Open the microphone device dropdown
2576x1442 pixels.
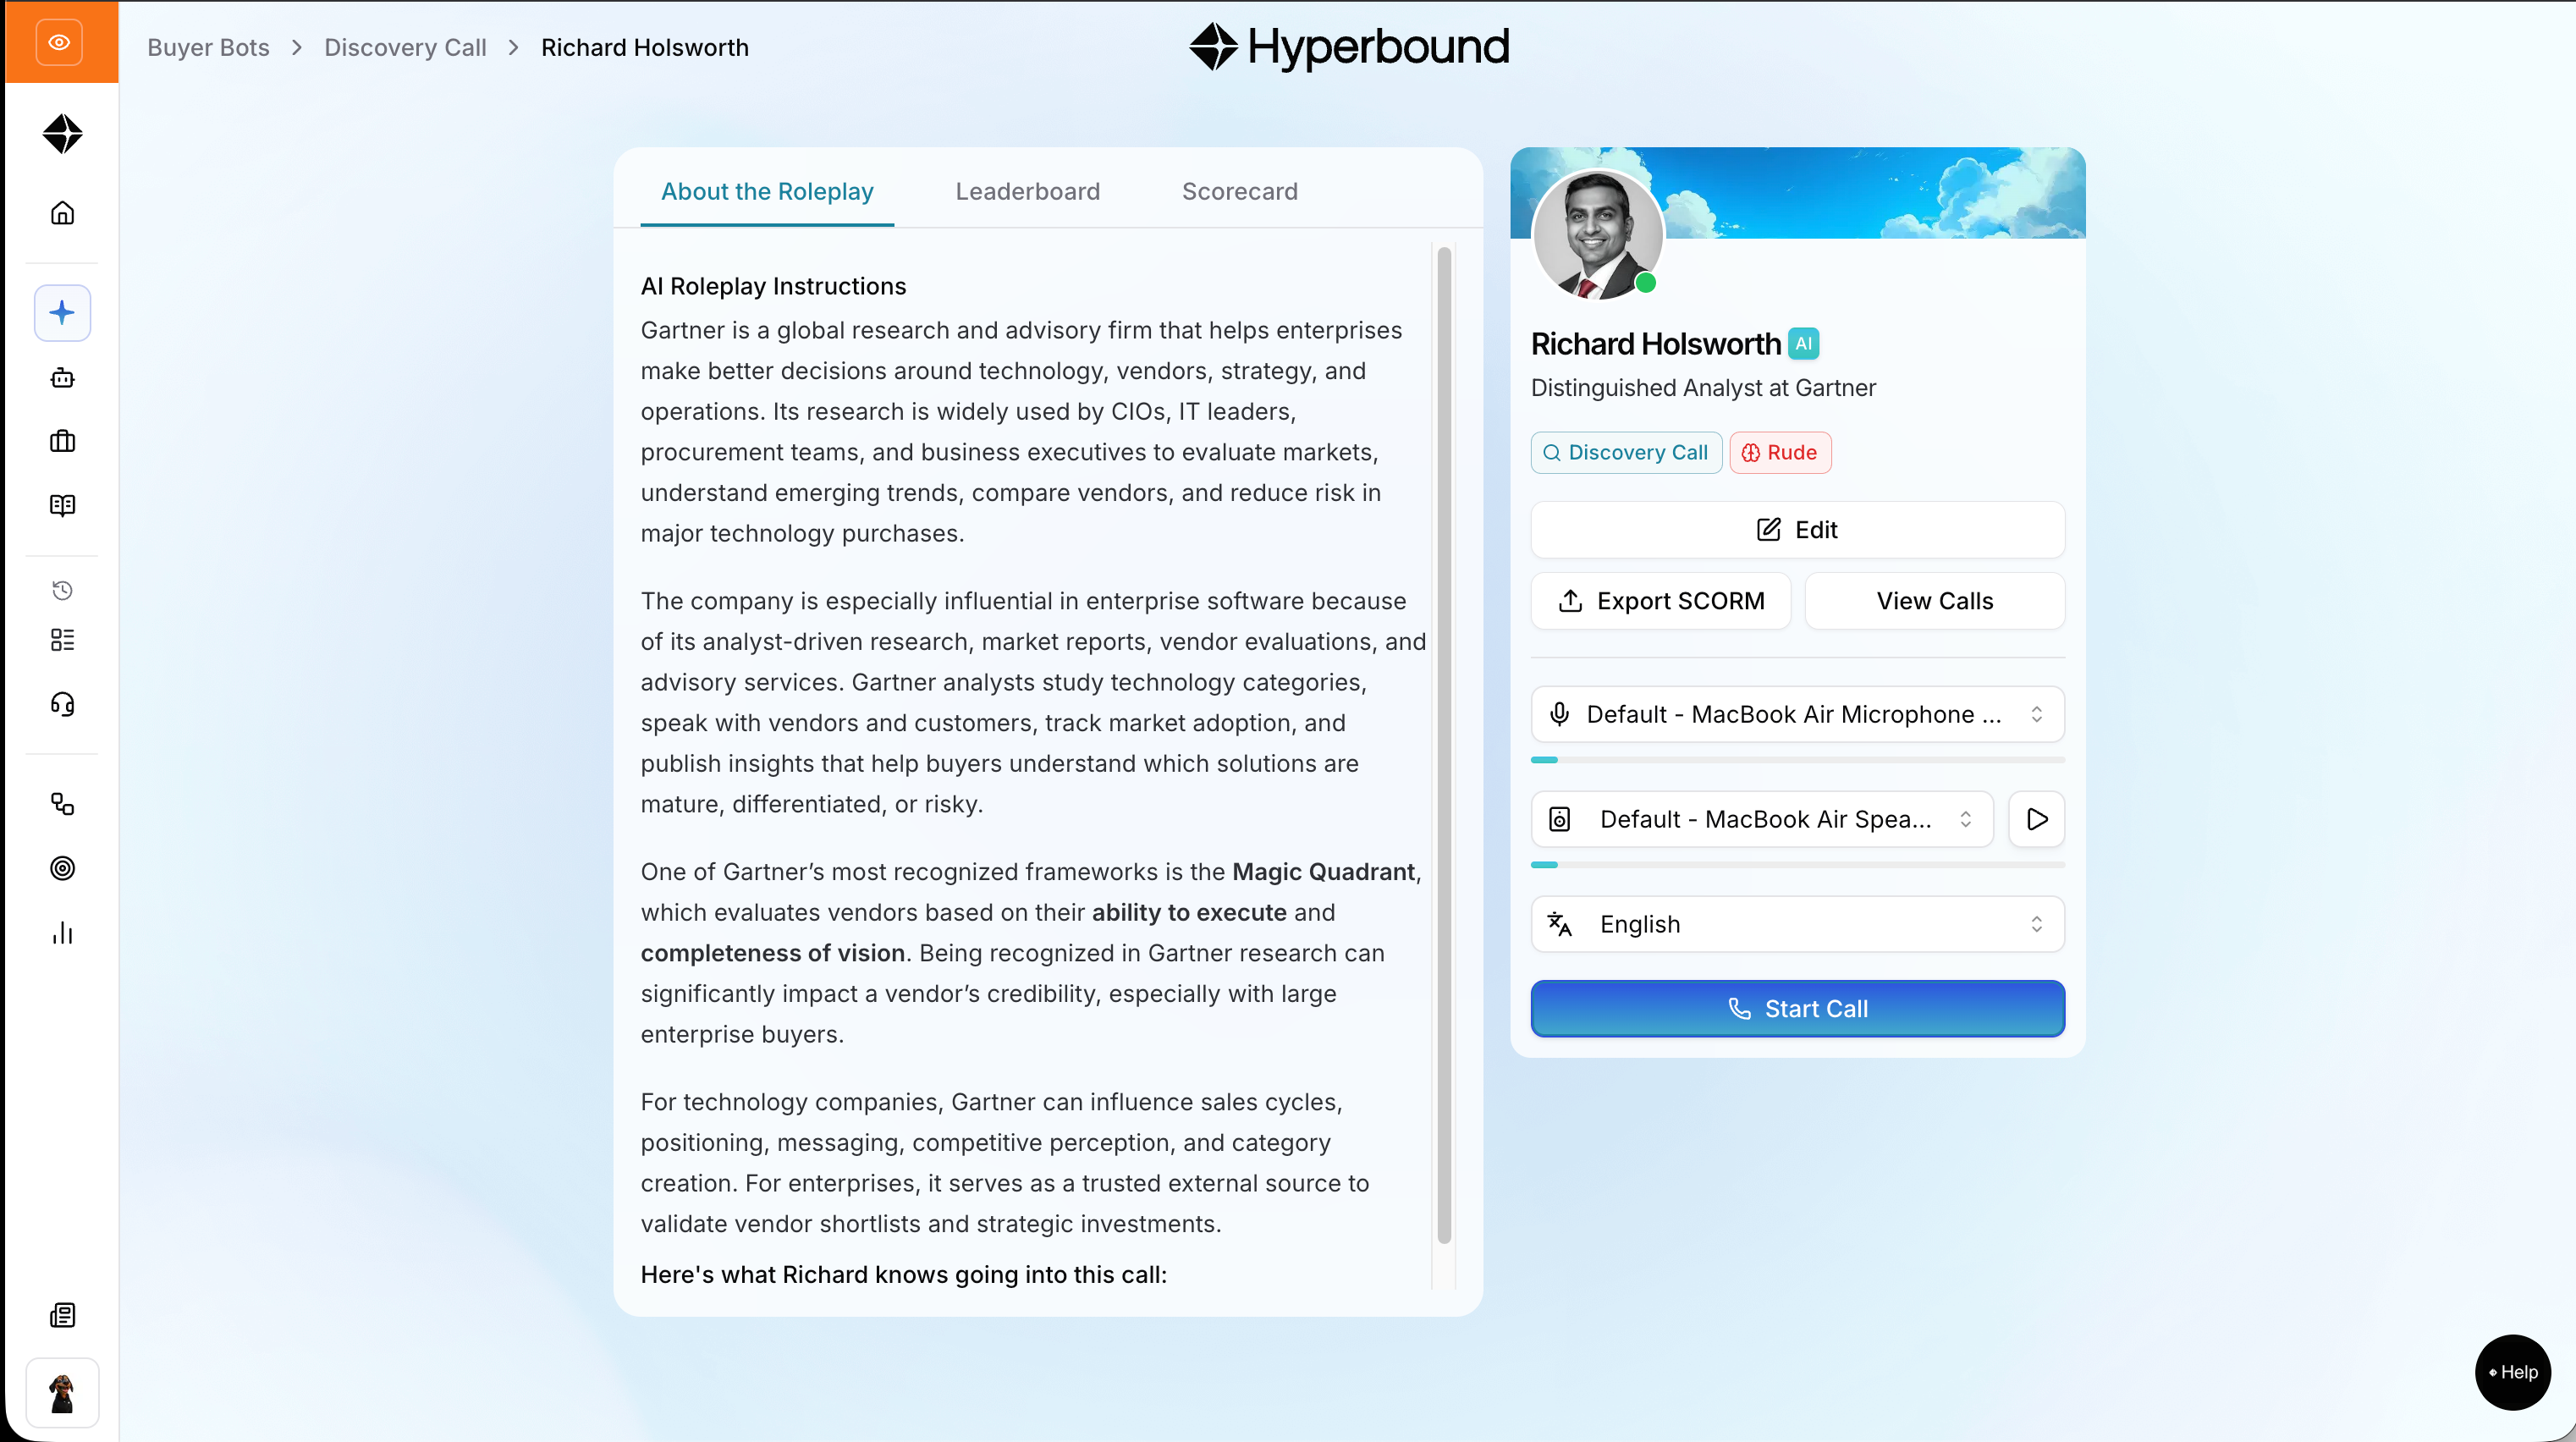pos(1797,715)
